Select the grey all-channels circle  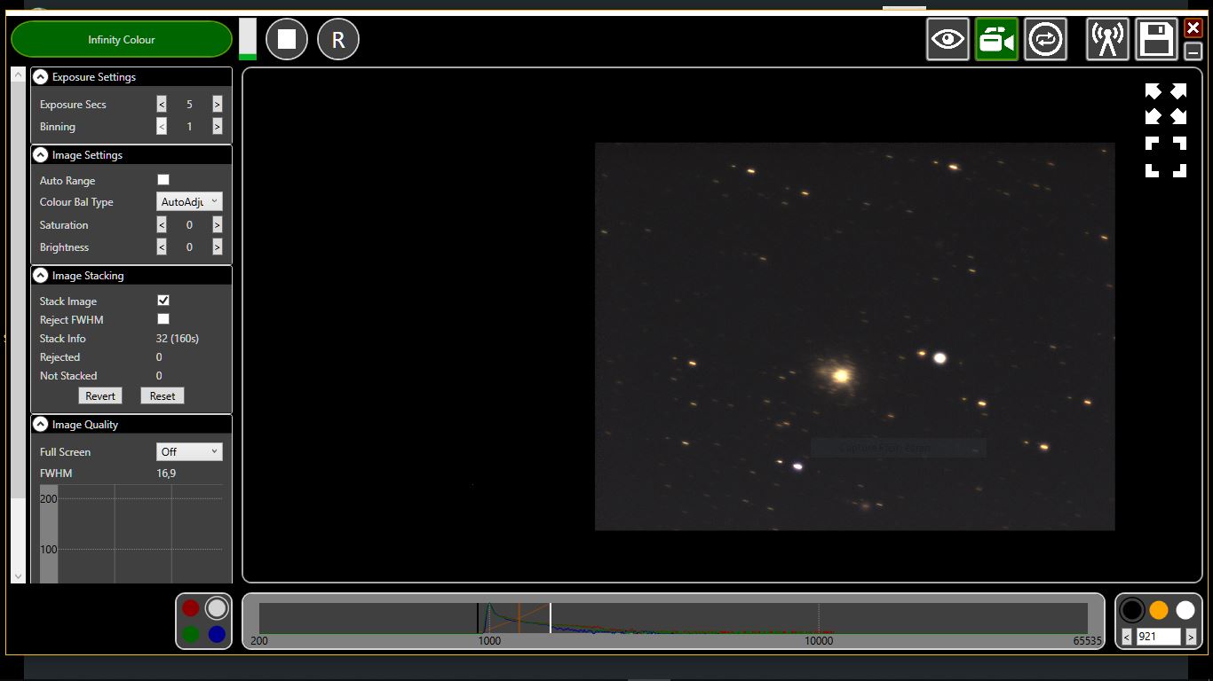pyautogui.click(x=217, y=608)
